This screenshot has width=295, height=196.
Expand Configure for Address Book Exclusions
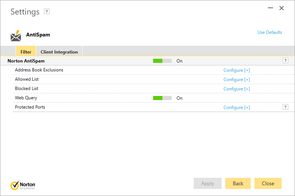pyautogui.click(x=237, y=70)
